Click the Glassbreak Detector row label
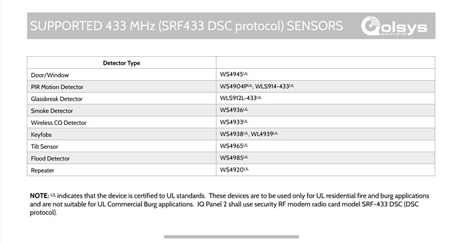Viewport: 460px width, 243px height. point(57,99)
